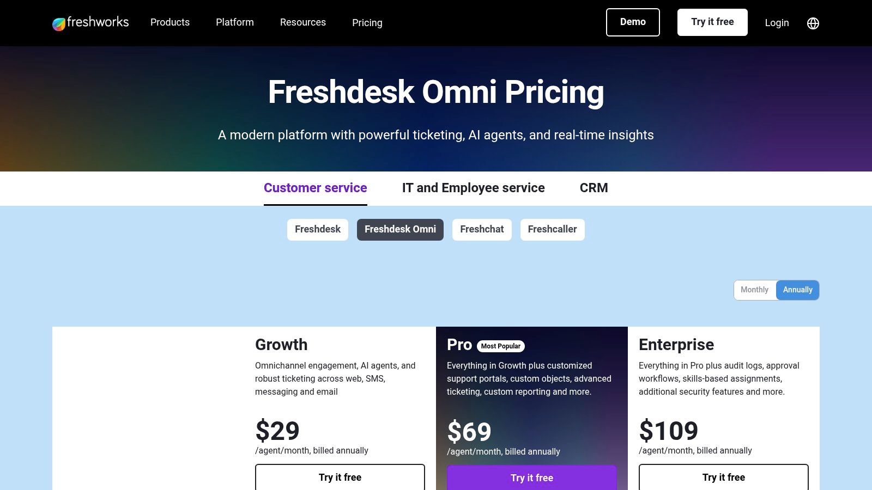Screen dimensions: 872x490
Task: Open the globe language selector
Action: 813,23
